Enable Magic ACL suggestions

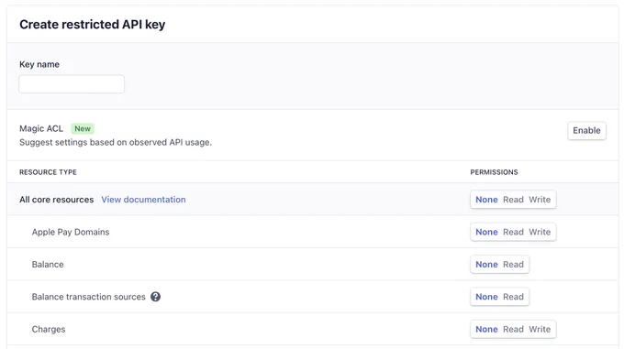coord(586,131)
